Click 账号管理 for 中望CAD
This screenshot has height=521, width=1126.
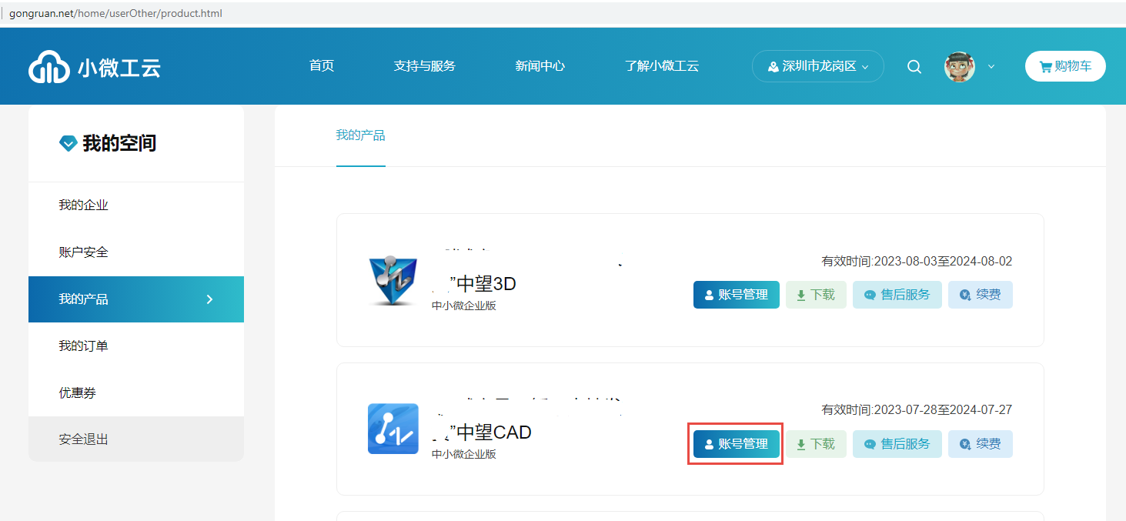point(737,444)
